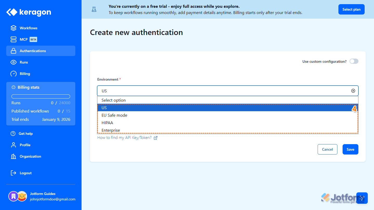Click the Logout icon
Viewport: 374px width, 210px height.
pos(13,173)
